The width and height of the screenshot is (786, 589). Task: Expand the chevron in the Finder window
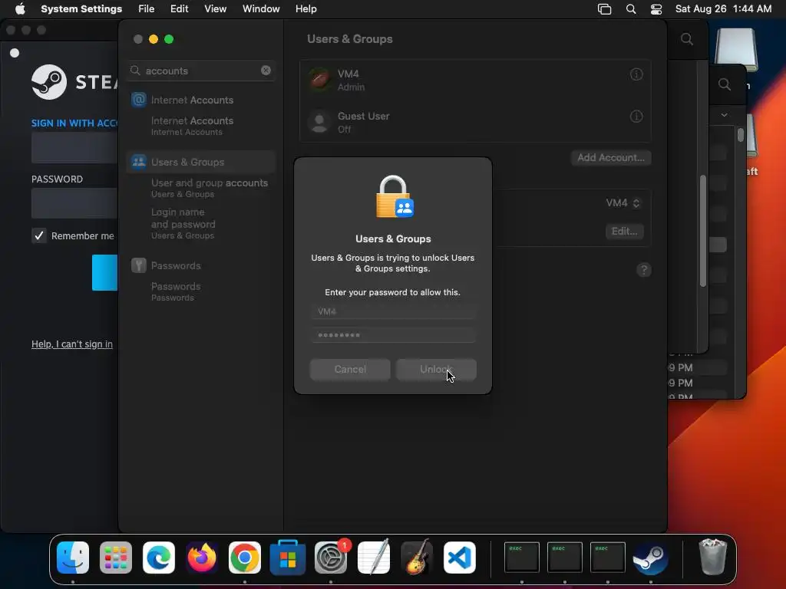[724, 115]
